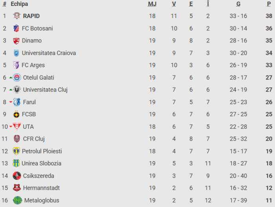This screenshot has width=275, height=207.
Task: Open the Unirea Slobozia team link
Action: pyautogui.click(x=41, y=163)
